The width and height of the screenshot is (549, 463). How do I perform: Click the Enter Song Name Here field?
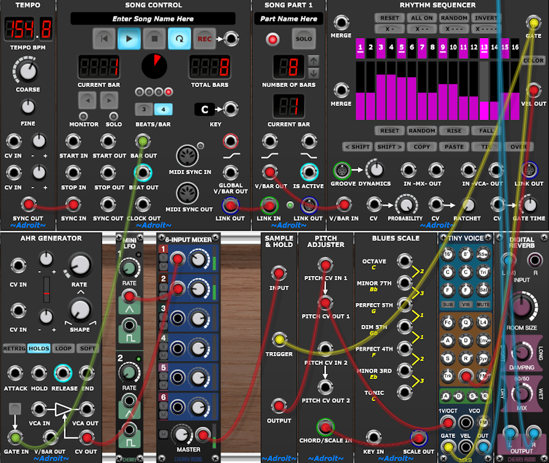coord(153,19)
